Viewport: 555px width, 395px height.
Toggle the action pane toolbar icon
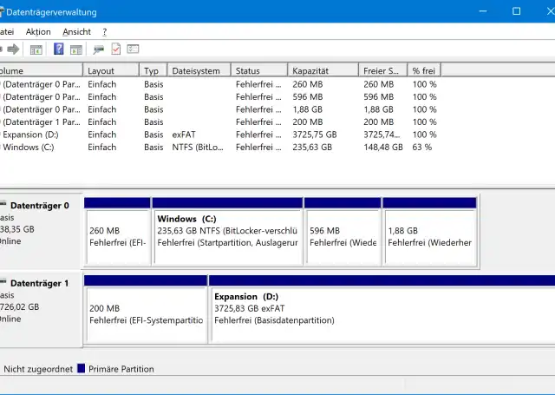pos(76,49)
